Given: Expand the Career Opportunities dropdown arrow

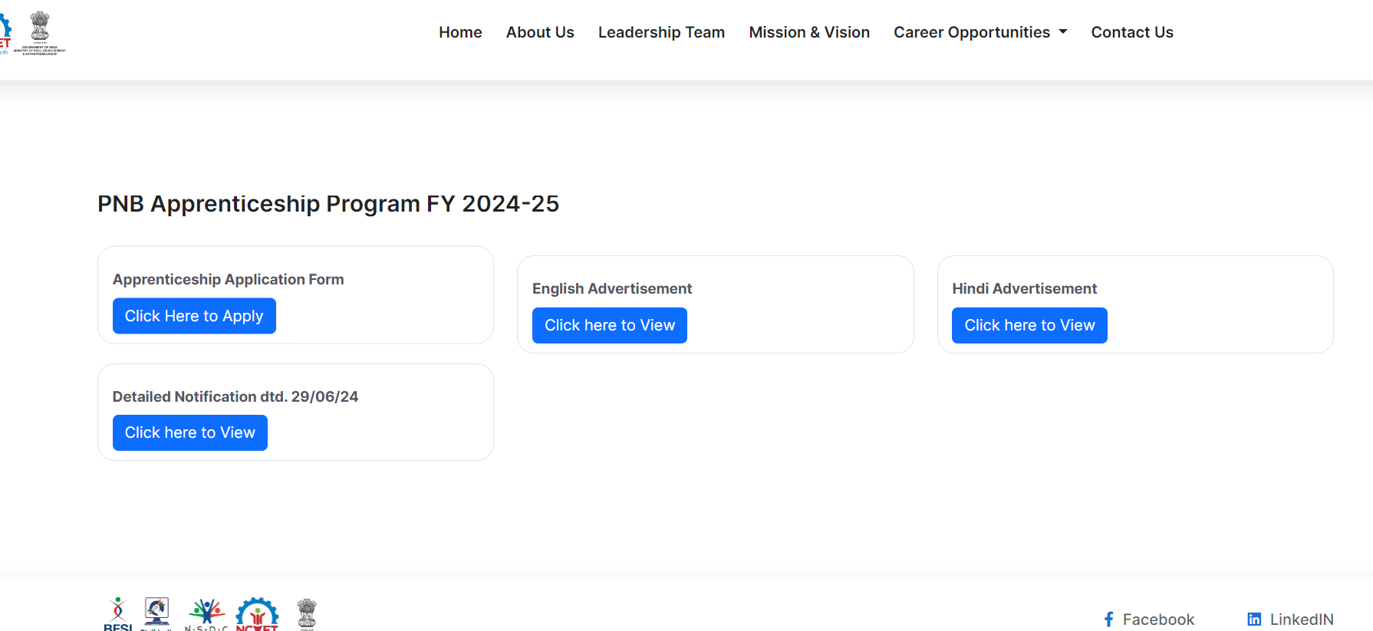Looking at the screenshot, I should tap(1063, 32).
